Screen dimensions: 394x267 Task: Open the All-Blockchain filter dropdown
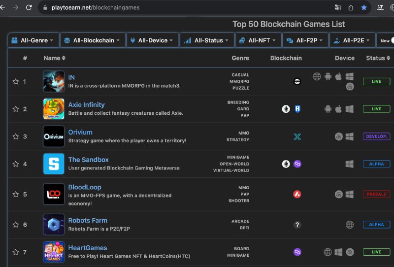pos(93,40)
